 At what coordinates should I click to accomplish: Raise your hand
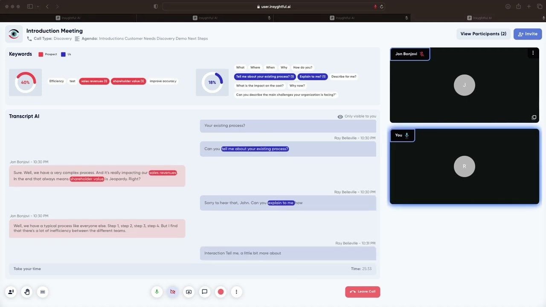click(26, 292)
